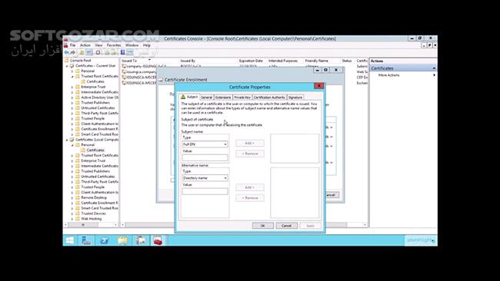500x281 pixels.
Task: Click the Certificates - Current User snap-in icon
Action: [x=72, y=65]
